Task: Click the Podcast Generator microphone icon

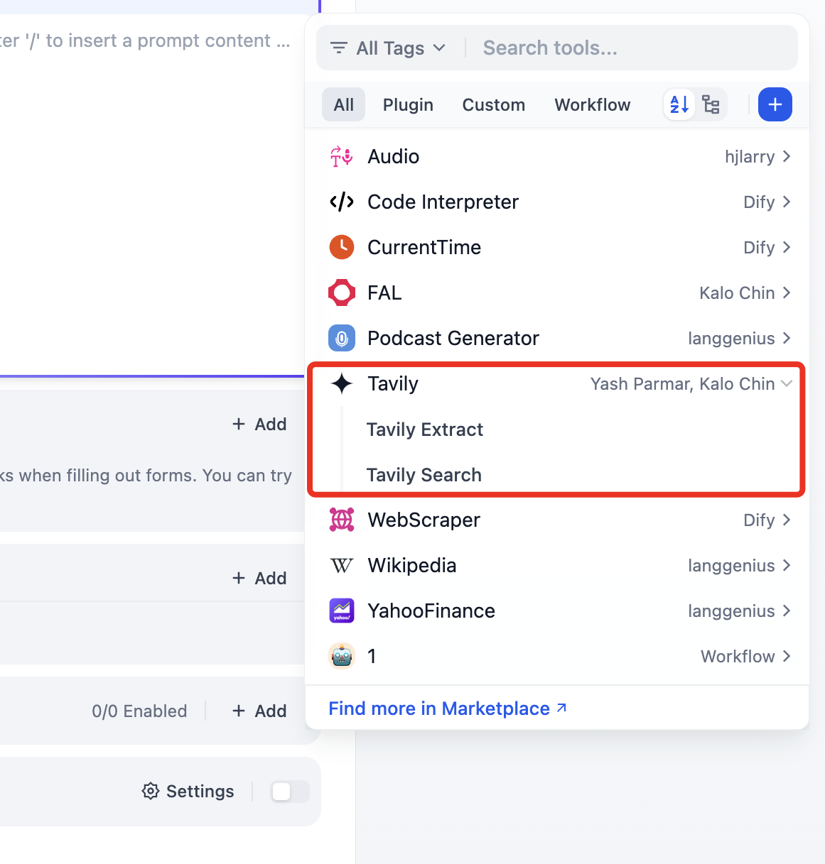Action: click(342, 338)
